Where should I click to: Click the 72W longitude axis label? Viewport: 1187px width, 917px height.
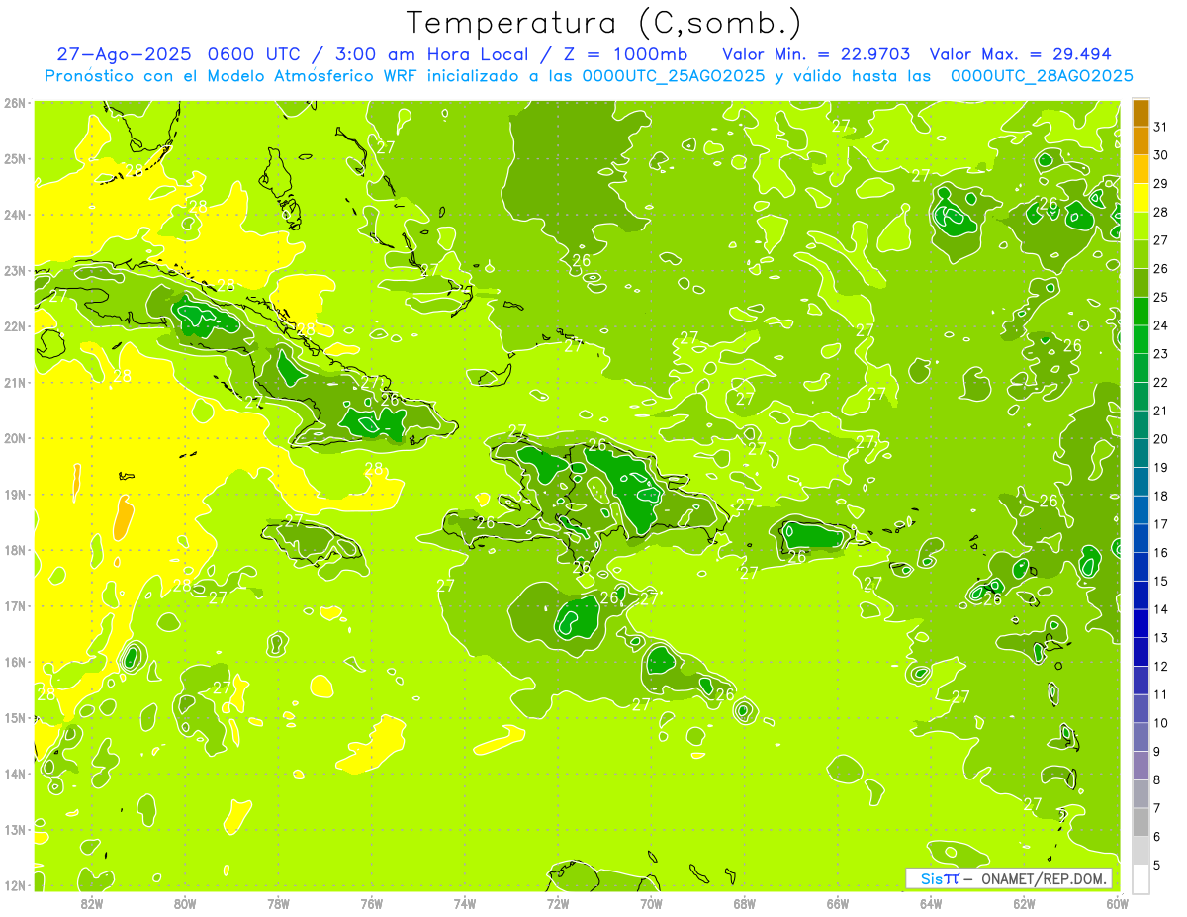(558, 903)
